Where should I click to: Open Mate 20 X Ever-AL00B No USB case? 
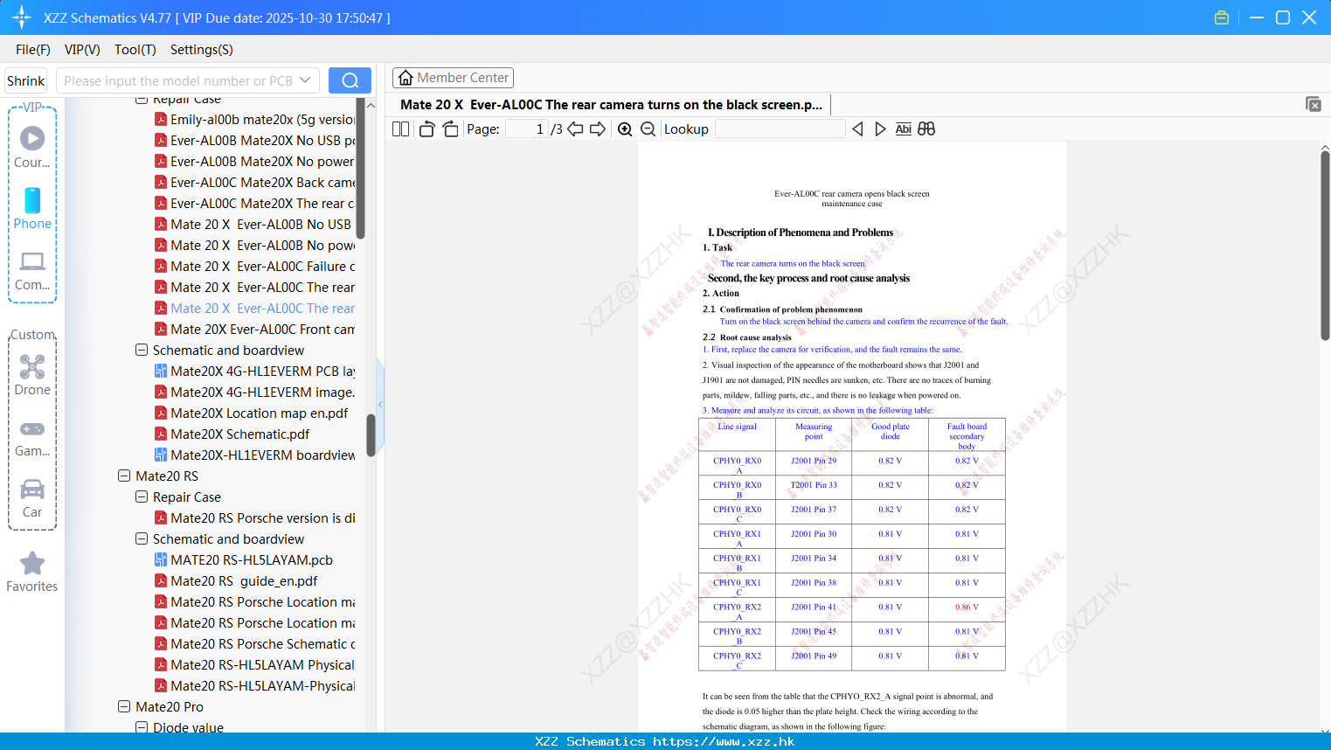click(253, 224)
